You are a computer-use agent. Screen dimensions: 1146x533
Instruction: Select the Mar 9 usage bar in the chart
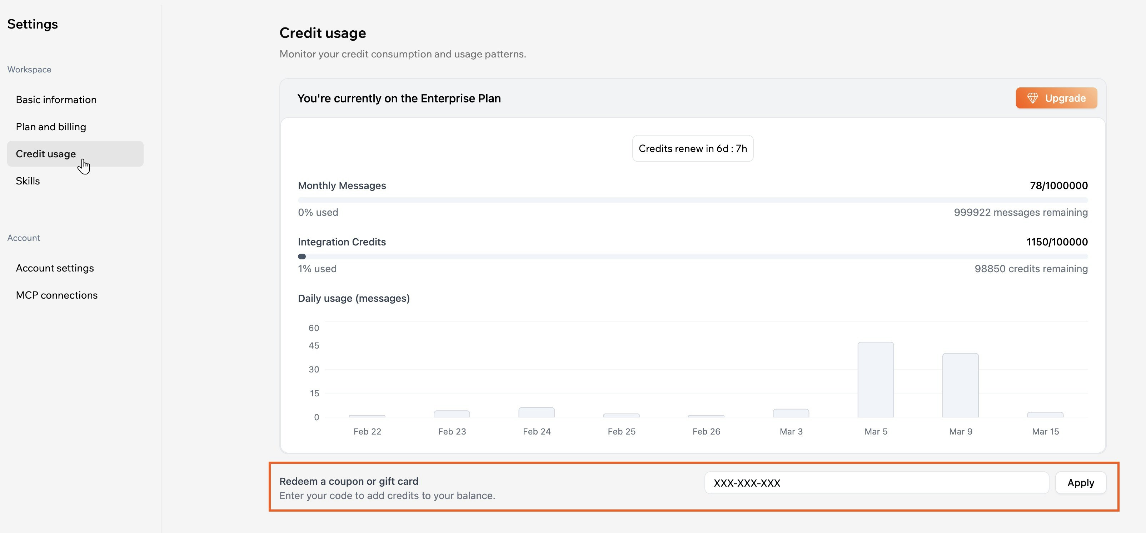click(960, 384)
